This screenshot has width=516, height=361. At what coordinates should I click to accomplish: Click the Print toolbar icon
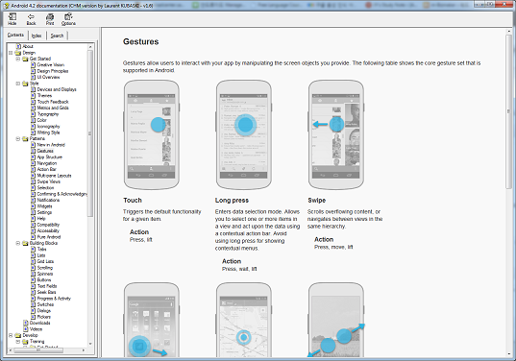click(50, 19)
